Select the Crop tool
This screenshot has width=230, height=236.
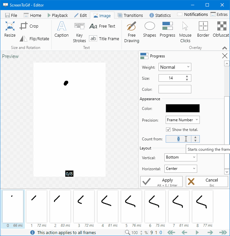29,26
